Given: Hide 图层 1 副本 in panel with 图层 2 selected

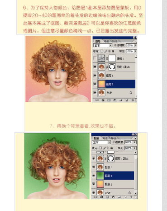Looking at the screenshot, I should (x=95, y=67).
